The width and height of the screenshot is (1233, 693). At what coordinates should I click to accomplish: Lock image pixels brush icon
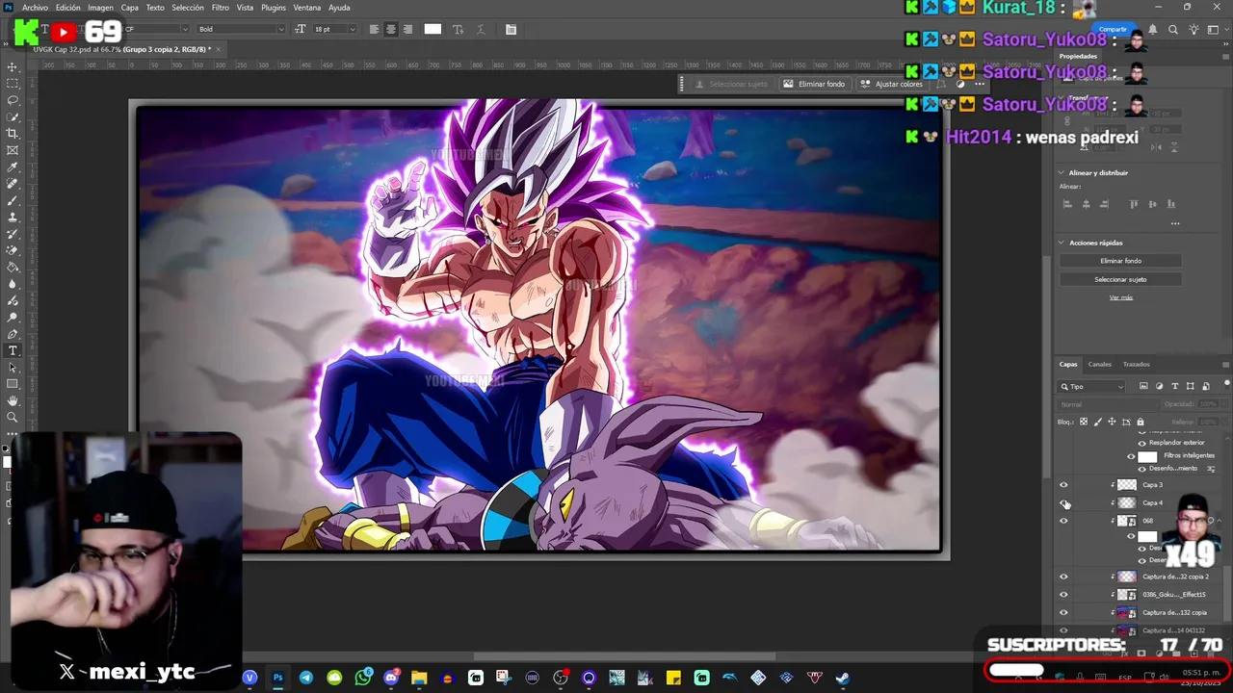click(x=1098, y=422)
